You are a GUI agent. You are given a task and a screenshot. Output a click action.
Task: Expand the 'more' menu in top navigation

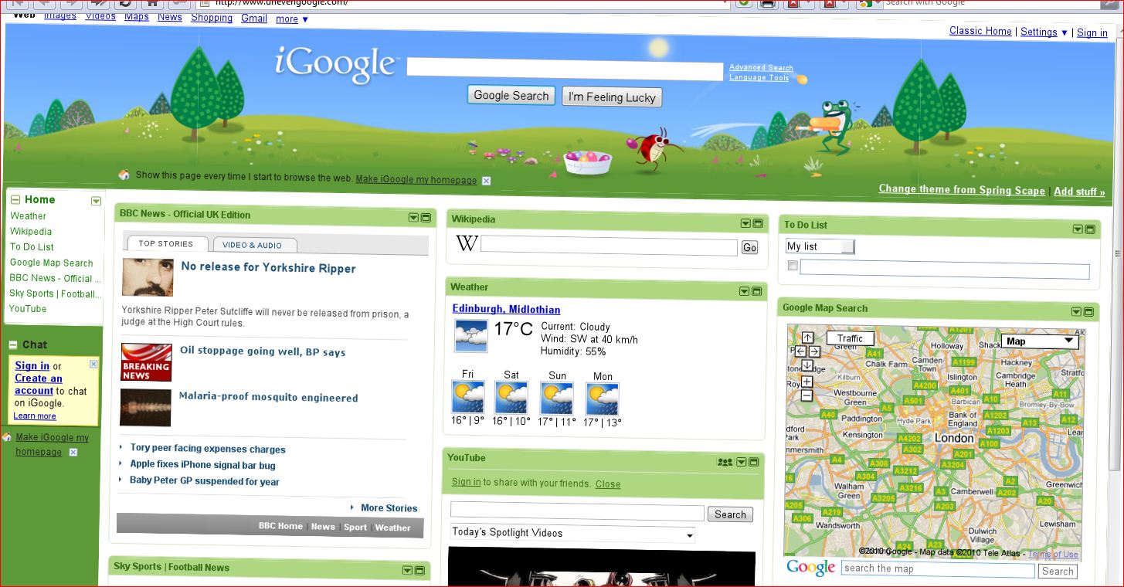point(292,19)
